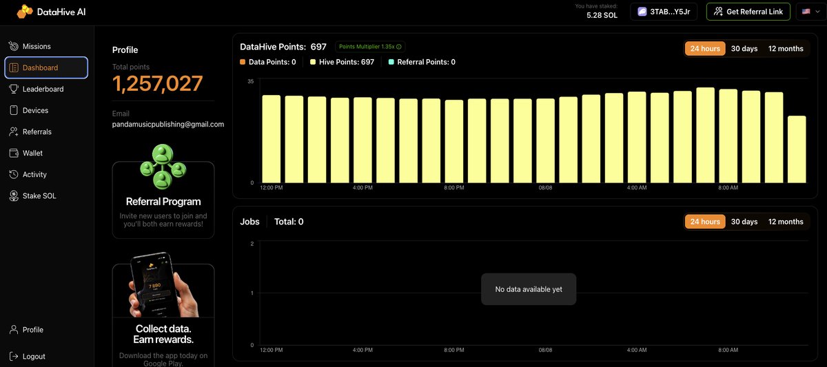This screenshot has height=367, width=827.
Task: Click the total points value 1,257,027
Action: coord(158,84)
